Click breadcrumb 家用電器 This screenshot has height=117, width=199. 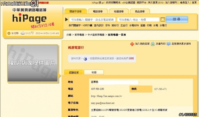[x=79, y=35]
